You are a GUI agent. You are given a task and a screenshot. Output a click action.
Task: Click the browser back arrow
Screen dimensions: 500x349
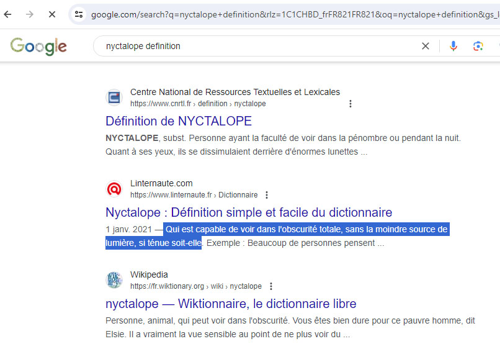[7, 14]
